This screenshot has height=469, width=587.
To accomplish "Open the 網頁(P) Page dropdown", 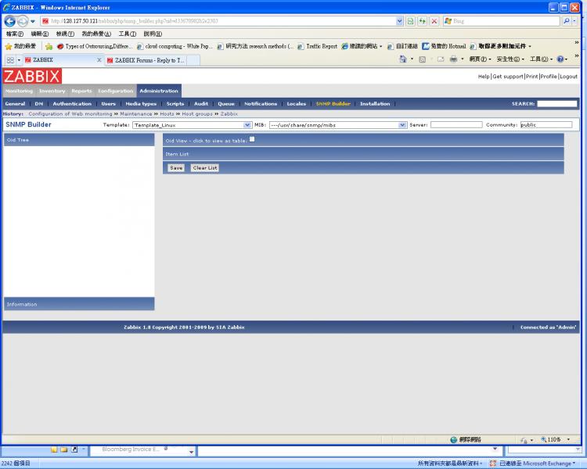I will [481, 59].
